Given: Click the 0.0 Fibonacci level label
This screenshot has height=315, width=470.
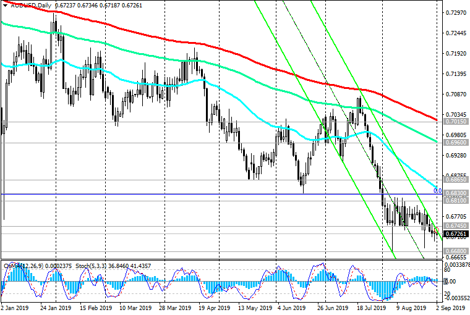Looking at the screenshot, I should (x=436, y=190).
